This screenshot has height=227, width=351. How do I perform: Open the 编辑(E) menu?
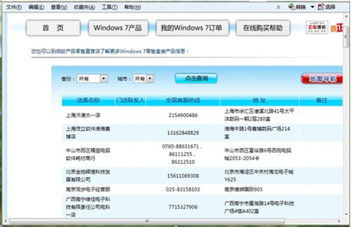[36, 8]
